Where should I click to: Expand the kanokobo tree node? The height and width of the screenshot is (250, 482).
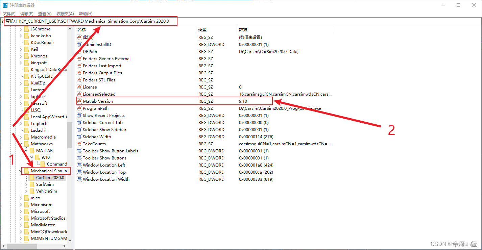coord(21,35)
